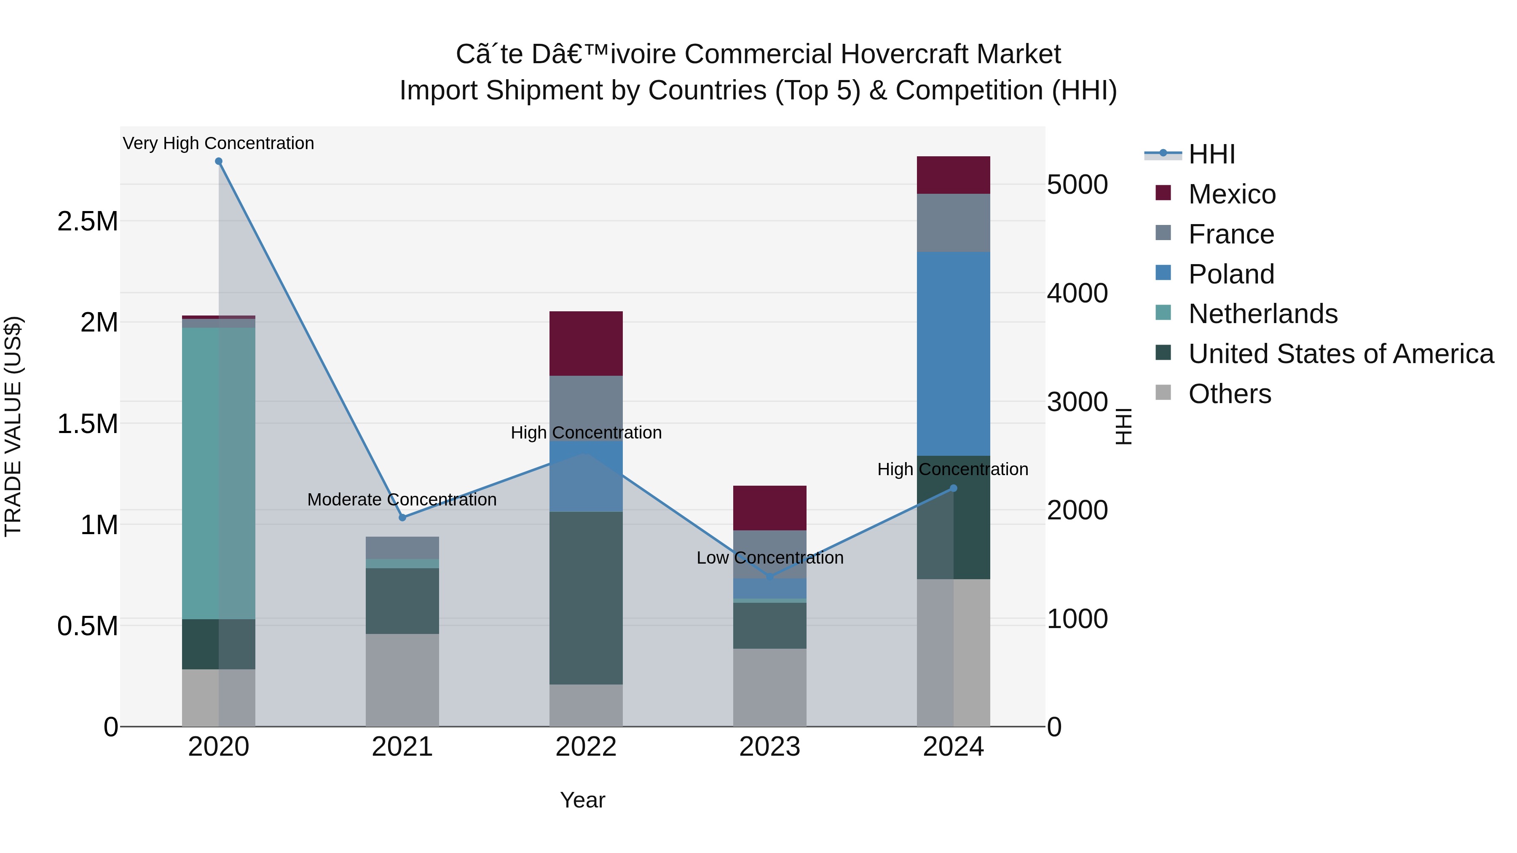Click the chart title text

tap(758, 72)
